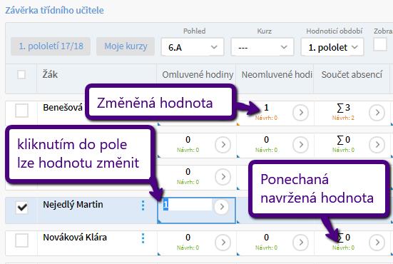This screenshot has height=264, width=393.
Task: Select the student name Benešová
Action: pos(63,108)
